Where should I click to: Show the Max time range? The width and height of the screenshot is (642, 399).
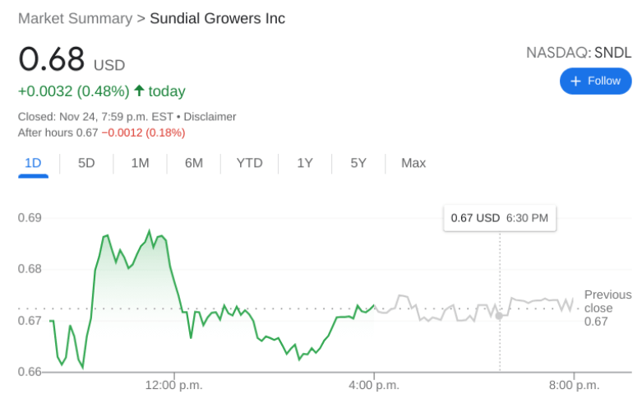click(x=413, y=163)
